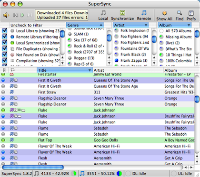Open the Remote library view

point(144,15)
